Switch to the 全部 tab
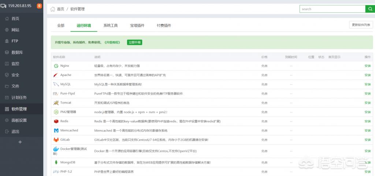Screen dimensions: 375x176 pos(61,26)
